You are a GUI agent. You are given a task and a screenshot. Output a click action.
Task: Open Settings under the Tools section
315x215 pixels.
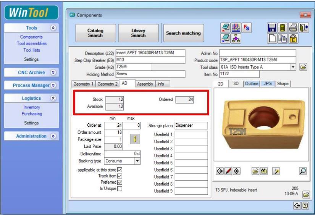(x=31, y=59)
